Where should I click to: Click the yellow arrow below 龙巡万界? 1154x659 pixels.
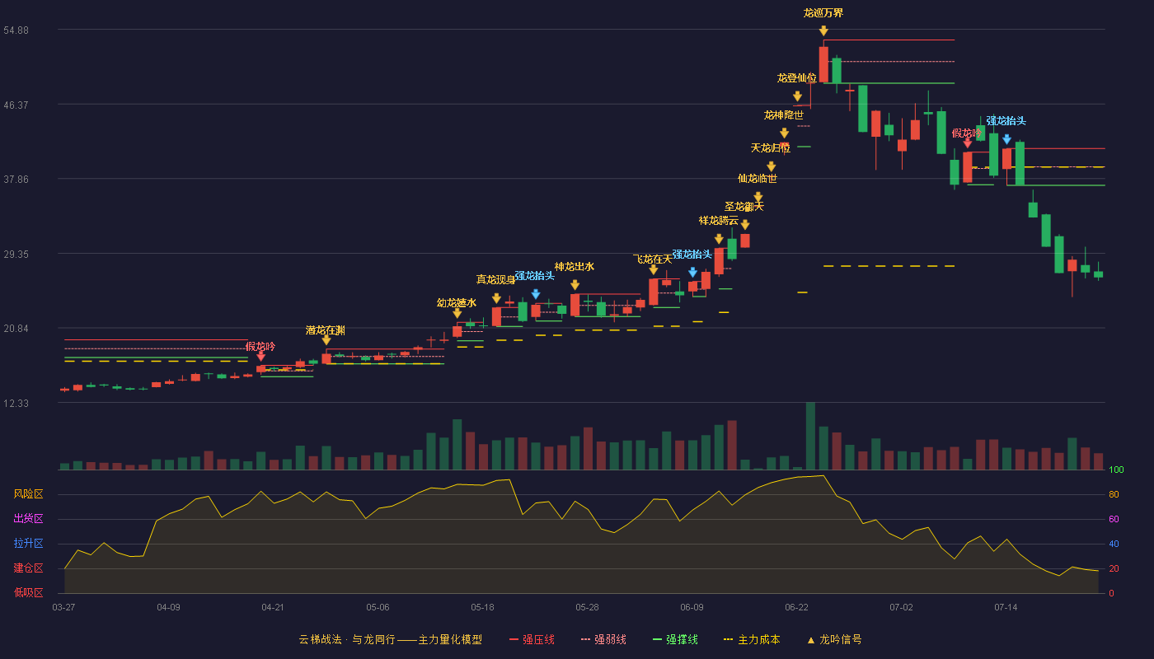click(x=823, y=31)
